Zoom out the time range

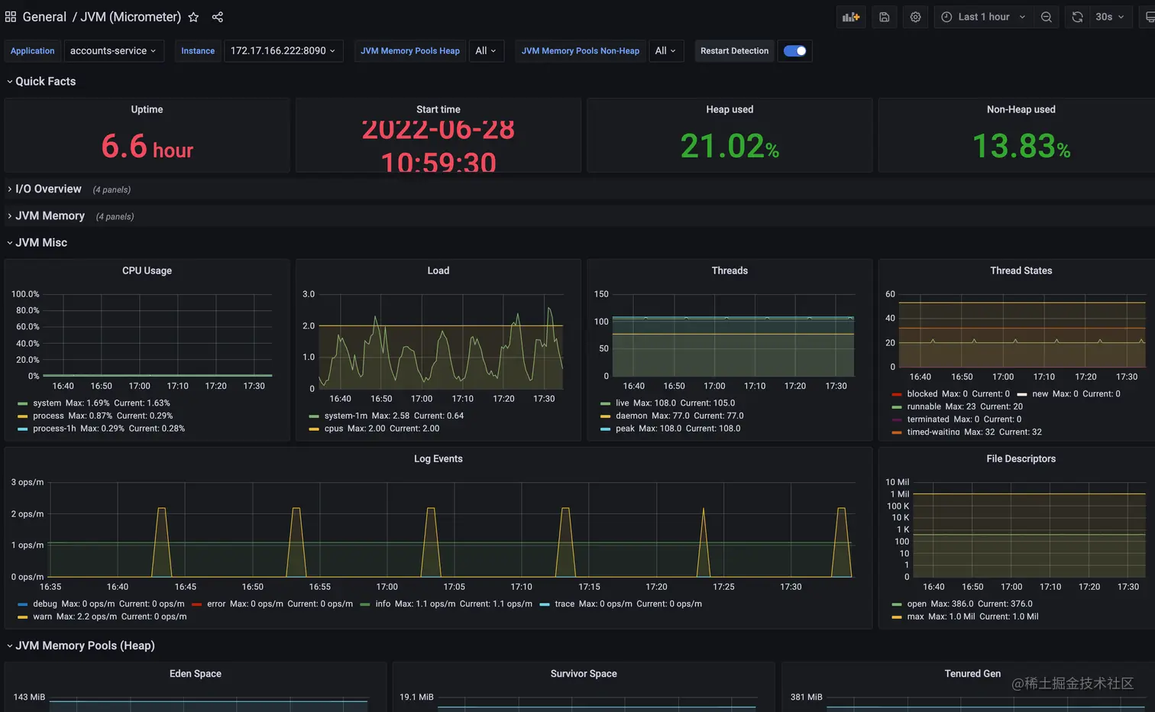[x=1047, y=17]
